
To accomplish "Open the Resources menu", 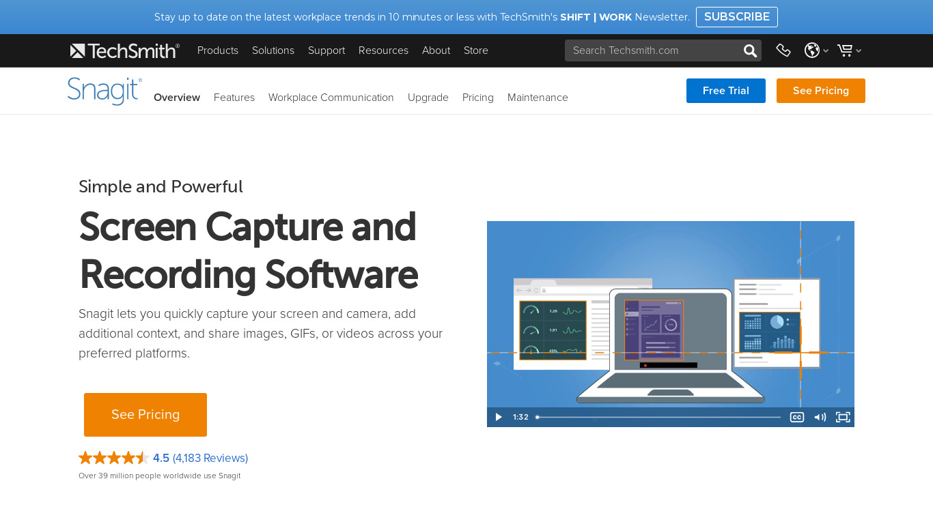I will point(383,50).
